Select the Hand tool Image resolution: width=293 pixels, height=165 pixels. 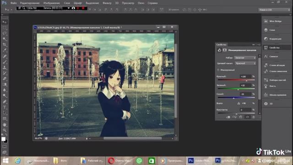click(5, 124)
